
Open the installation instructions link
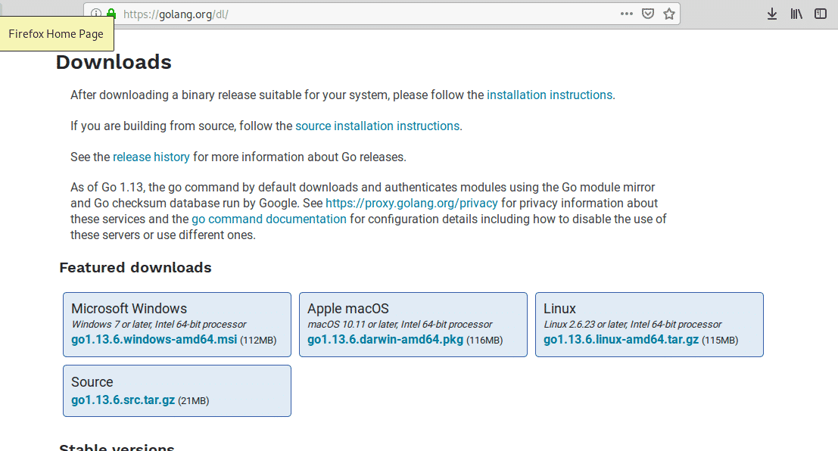tap(550, 95)
